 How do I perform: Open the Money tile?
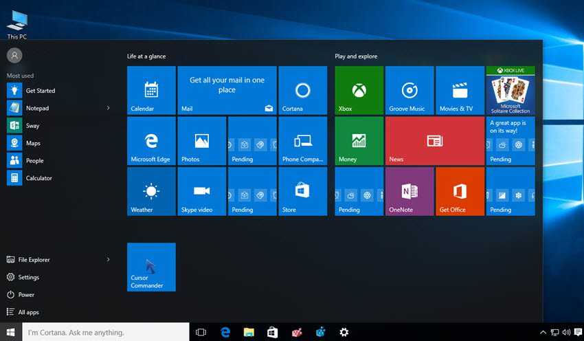tap(359, 141)
